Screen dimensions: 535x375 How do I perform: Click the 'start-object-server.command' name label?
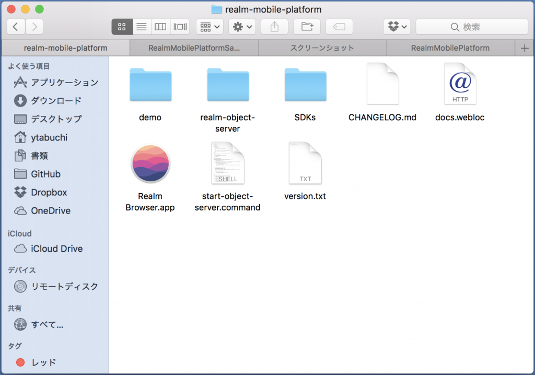point(228,202)
